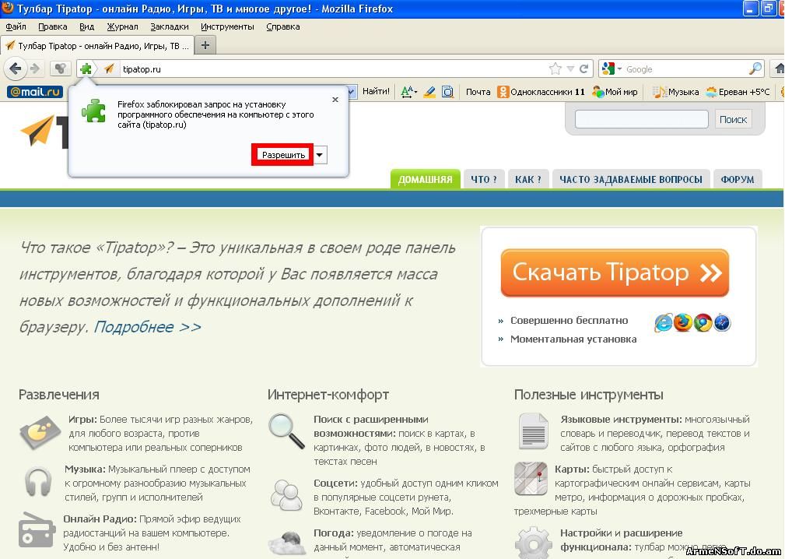This screenshot has height=559, width=785.
Task: Open the address bar history dropdown arrow
Action: pos(570,69)
